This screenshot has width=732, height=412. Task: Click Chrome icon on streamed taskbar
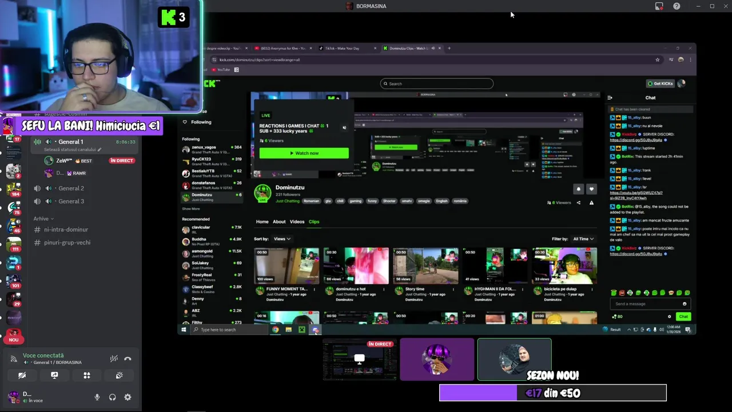[x=276, y=330]
